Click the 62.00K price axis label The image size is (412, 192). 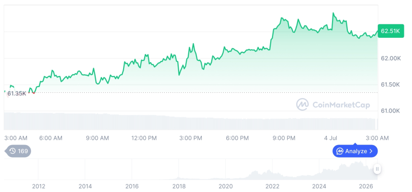(391, 58)
